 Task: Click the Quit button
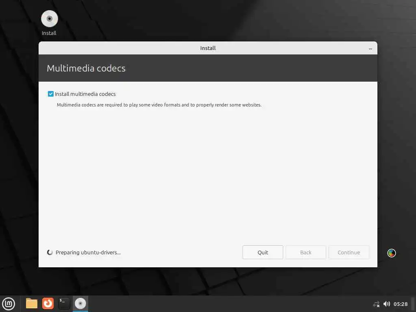(263, 252)
